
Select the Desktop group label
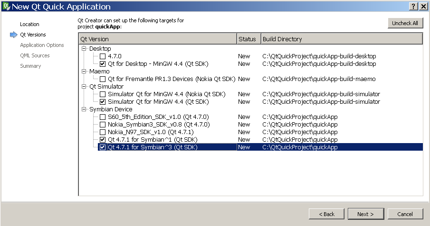(100, 49)
